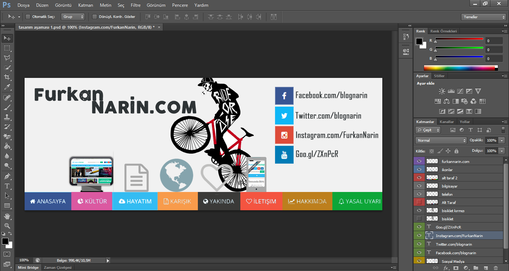Add a Color Balance adjustment
Image resolution: width=509 pixels, height=271 pixels.
click(446, 101)
